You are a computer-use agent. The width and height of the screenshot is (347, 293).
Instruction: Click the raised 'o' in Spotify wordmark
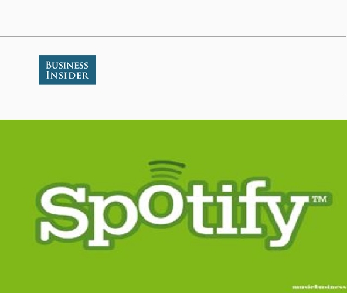162,204
